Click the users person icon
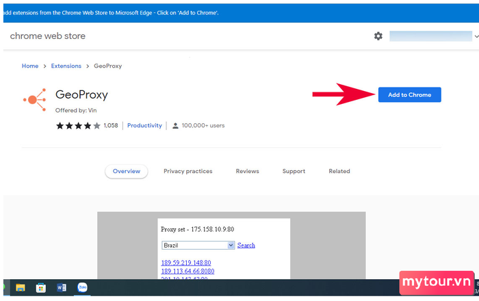Image resolution: width=479 pixels, height=301 pixels. [x=175, y=125]
